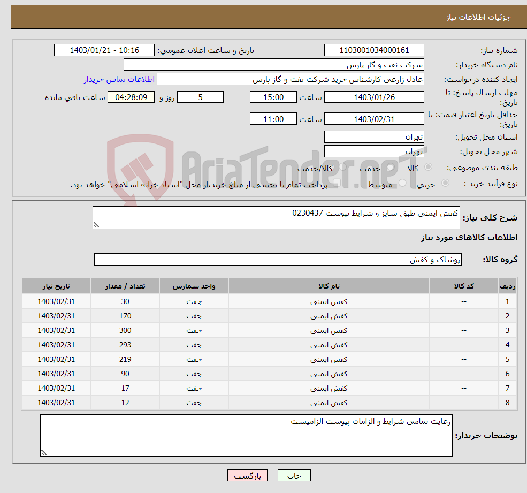
Task: Click the response deadline date 1403/01/26
Action: pos(374,97)
